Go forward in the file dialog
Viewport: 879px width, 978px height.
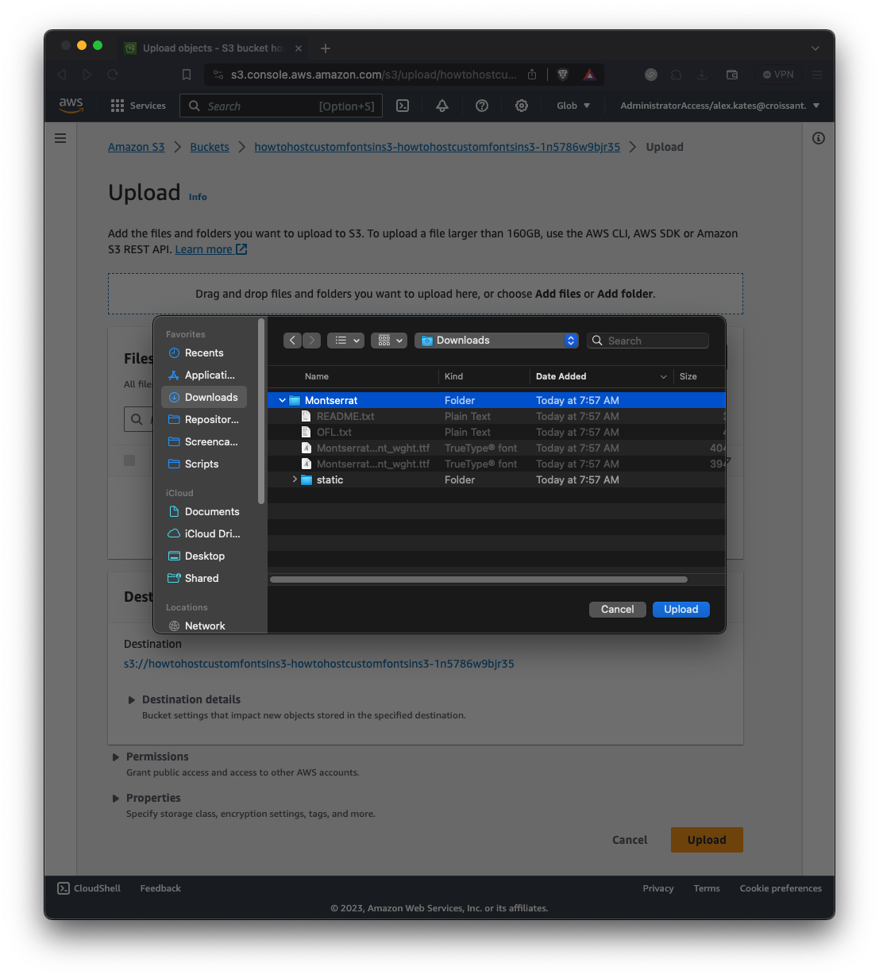tap(312, 340)
